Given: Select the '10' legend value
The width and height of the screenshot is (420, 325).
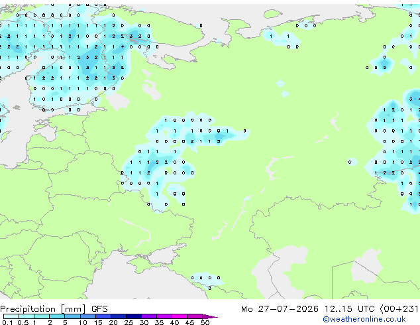Looking at the screenshot, I should pyautogui.click(x=83, y=322).
